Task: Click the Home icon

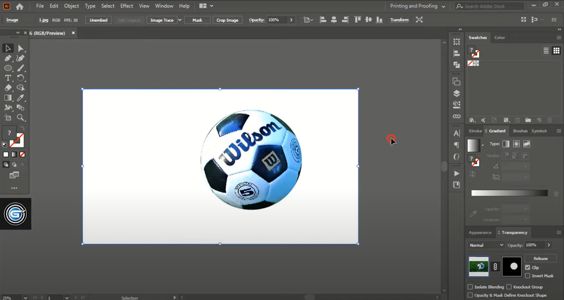Action: [20, 6]
